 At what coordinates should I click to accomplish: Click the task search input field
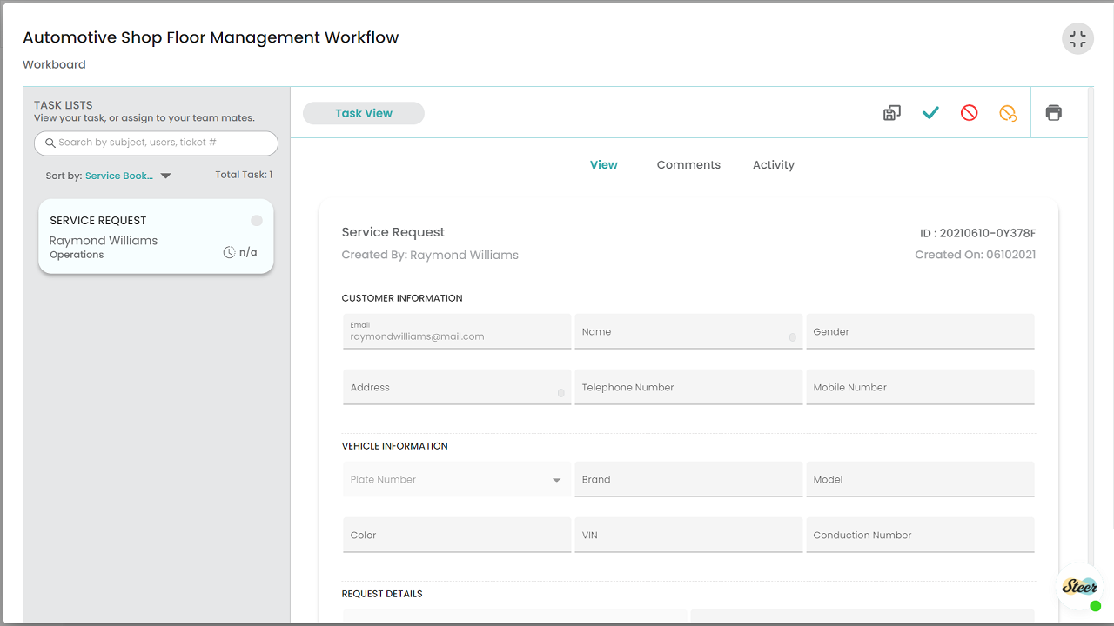pyautogui.click(x=157, y=143)
